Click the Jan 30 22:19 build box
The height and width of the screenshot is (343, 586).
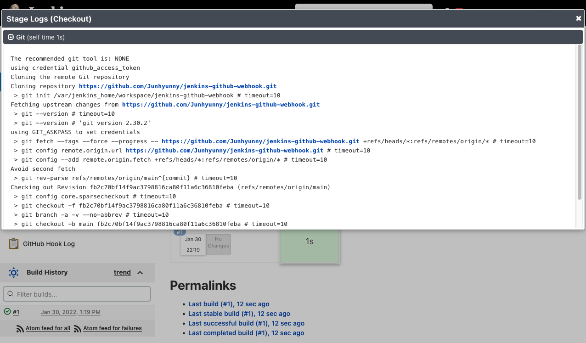[193, 244]
